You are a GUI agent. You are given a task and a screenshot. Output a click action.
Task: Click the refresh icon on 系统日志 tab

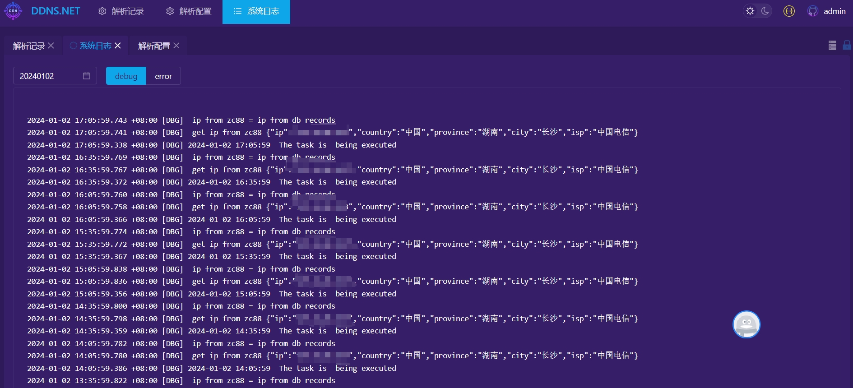[73, 46]
